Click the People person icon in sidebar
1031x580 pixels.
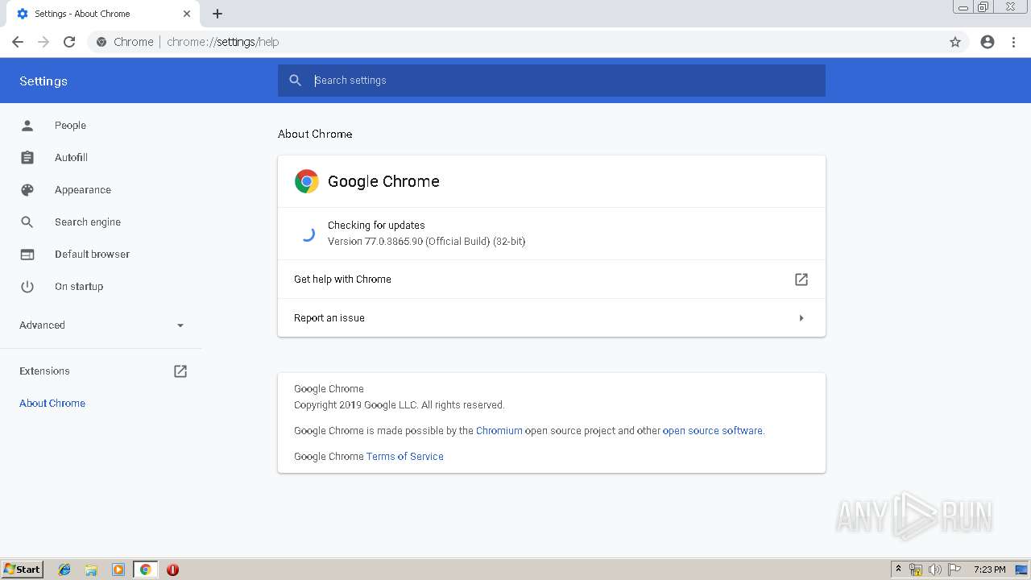tap(27, 126)
